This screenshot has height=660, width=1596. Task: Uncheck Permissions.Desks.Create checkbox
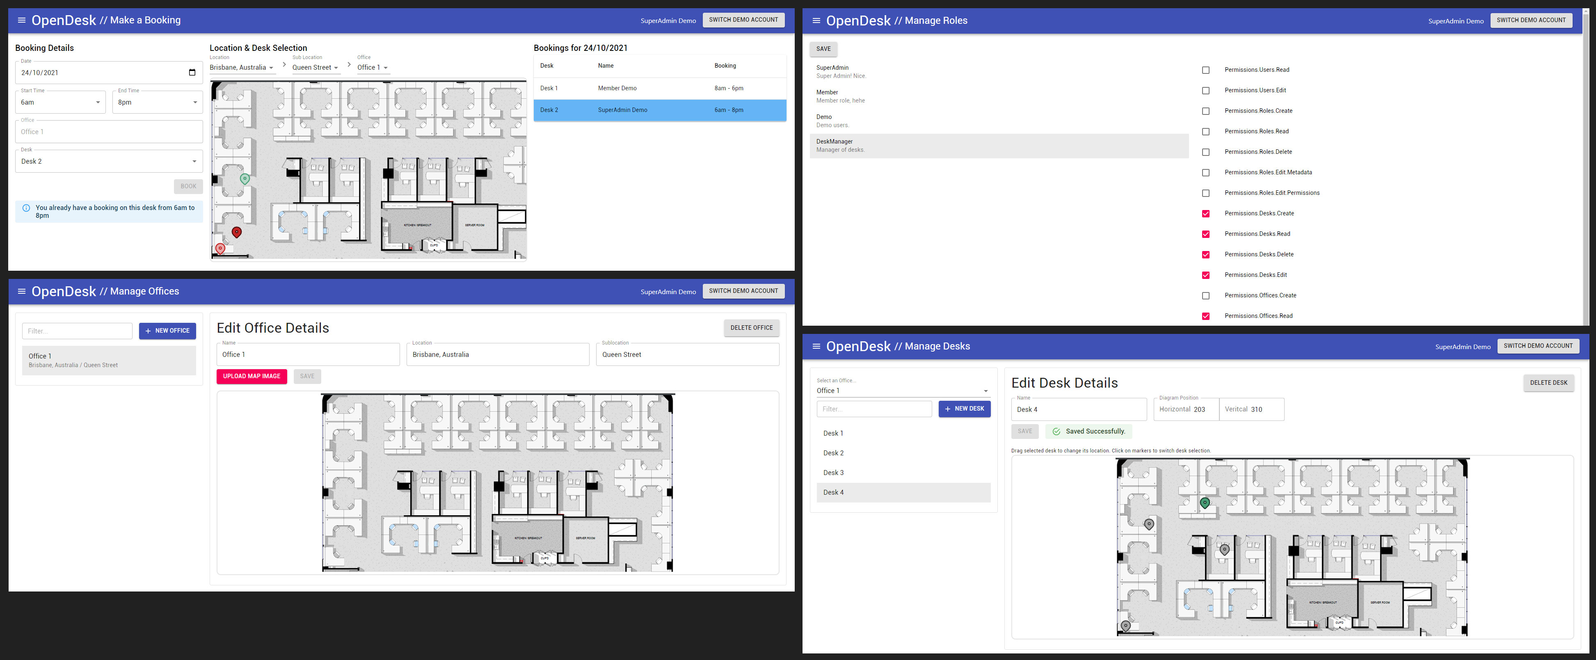[x=1206, y=214]
